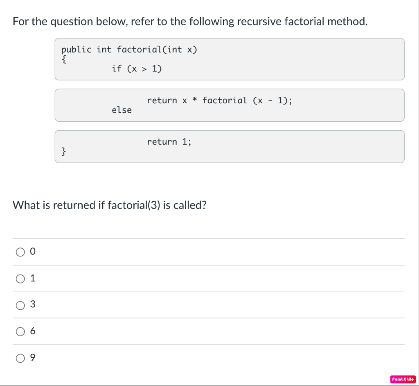
Task: Click the '1' answer label text
Action: tap(33, 278)
